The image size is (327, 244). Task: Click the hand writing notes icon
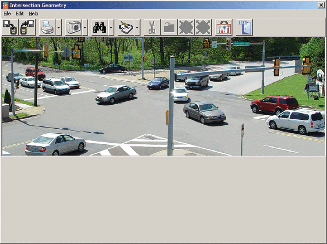(x=126, y=27)
